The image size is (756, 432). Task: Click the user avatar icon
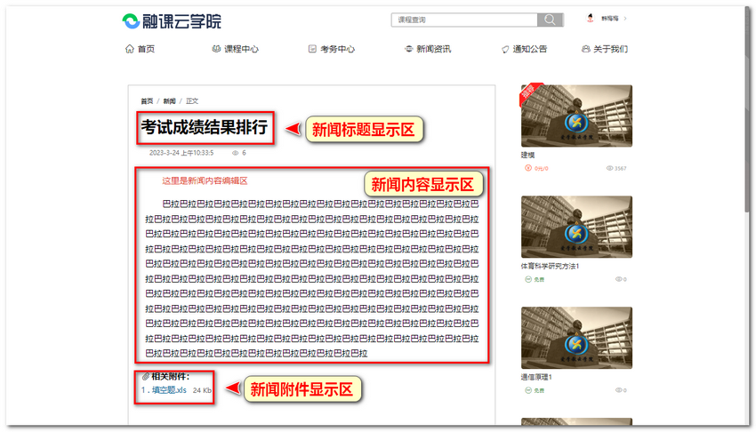(591, 19)
